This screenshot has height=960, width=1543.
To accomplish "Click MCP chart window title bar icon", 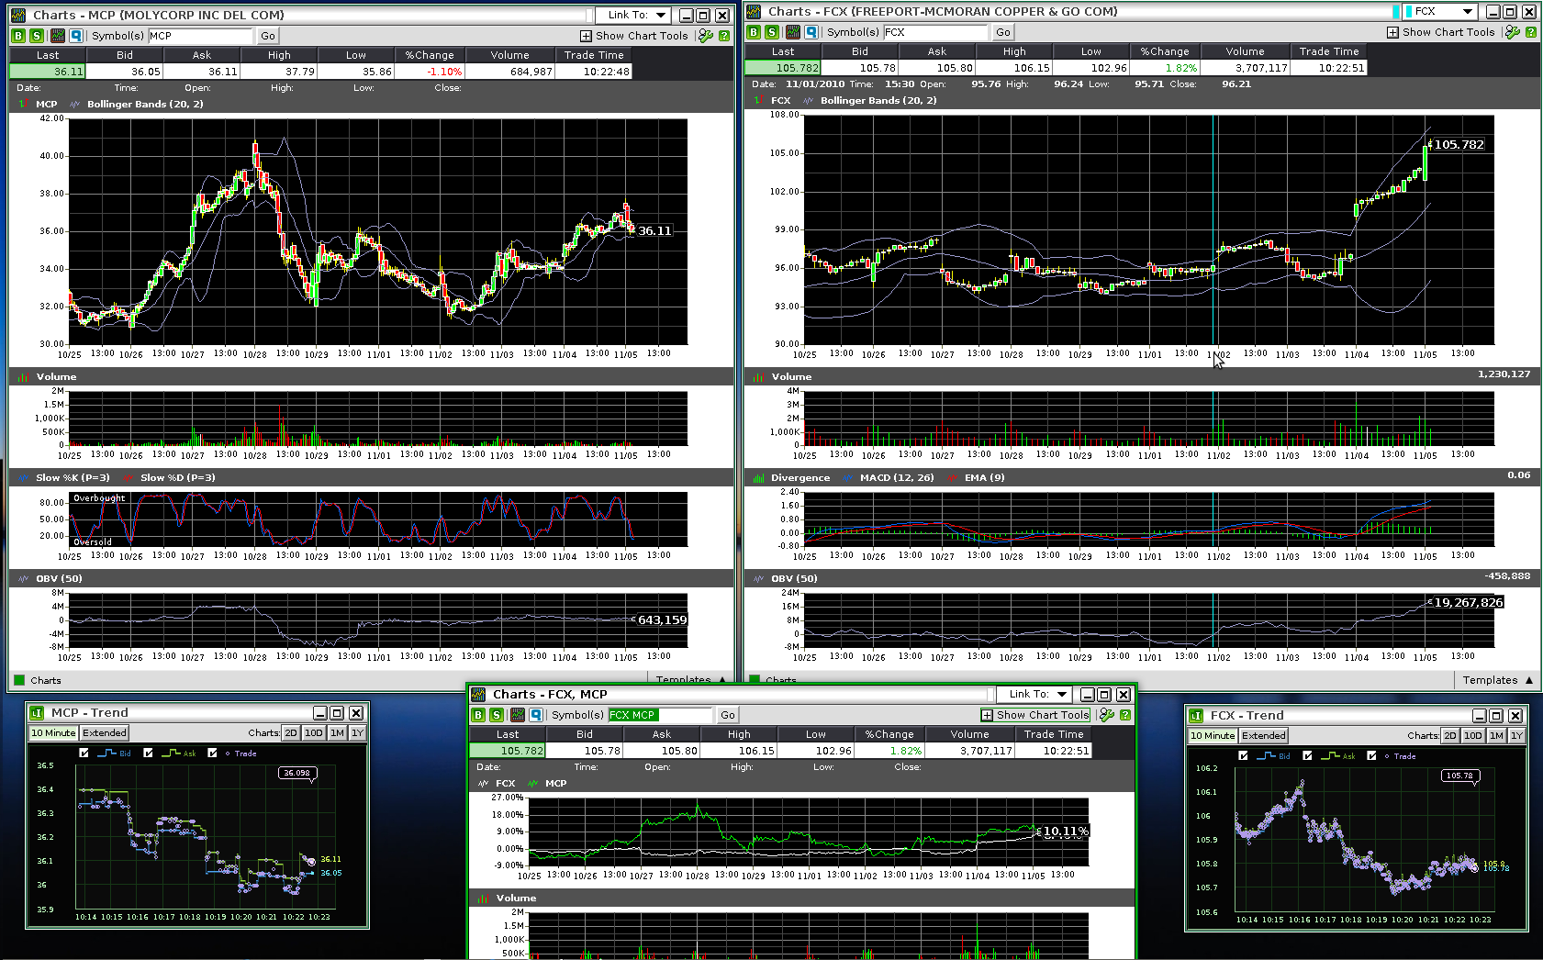I will click(19, 16).
